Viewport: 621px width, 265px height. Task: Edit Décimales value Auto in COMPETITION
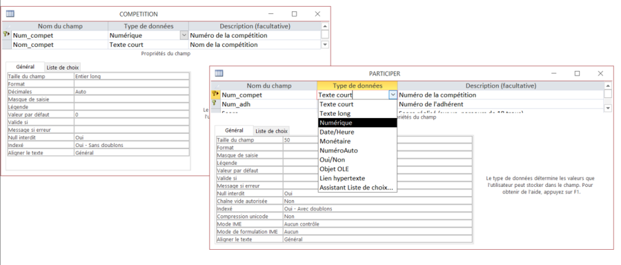pyautogui.click(x=131, y=91)
